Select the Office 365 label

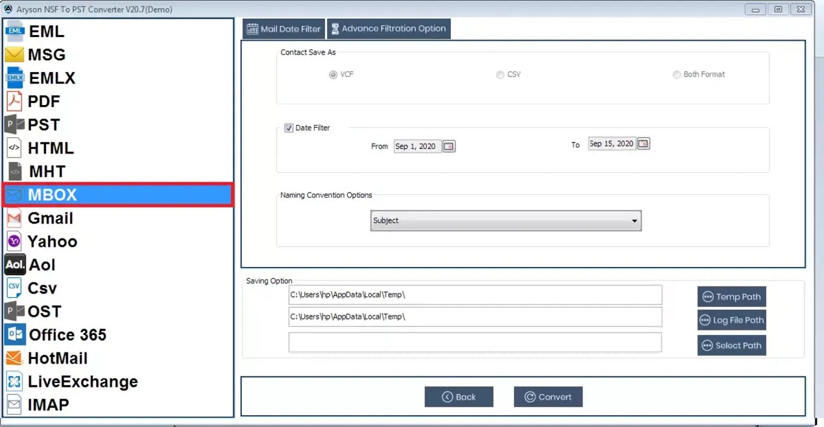click(x=67, y=335)
